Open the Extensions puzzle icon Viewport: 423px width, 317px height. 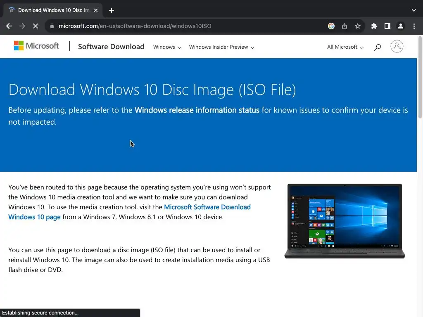374,26
